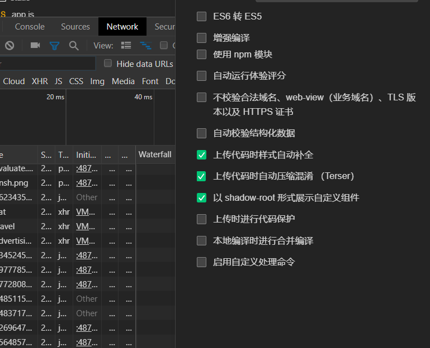Toggle the capture screenshots camera icon

click(x=35, y=45)
